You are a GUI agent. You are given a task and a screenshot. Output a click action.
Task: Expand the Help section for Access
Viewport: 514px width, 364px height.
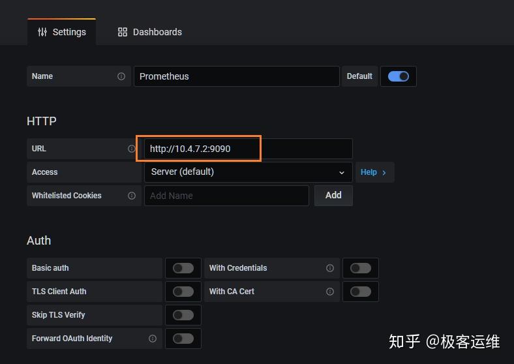click(374, 172)
